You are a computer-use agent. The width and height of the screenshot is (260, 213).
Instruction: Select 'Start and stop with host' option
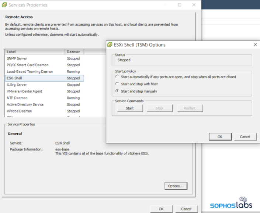click(117, 84)
